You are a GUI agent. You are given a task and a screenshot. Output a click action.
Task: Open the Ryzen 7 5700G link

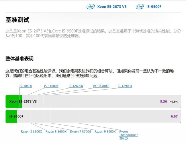tap(81, 132)
